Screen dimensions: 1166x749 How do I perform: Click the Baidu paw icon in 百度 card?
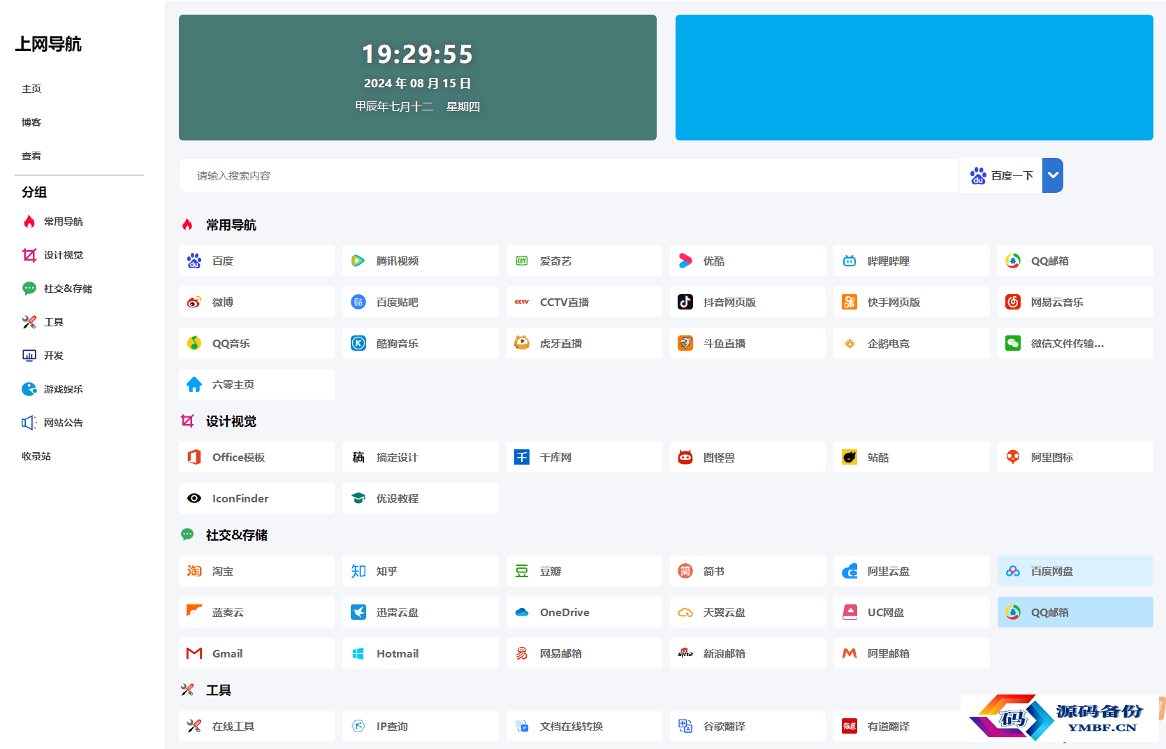click(x=194, y=261)
